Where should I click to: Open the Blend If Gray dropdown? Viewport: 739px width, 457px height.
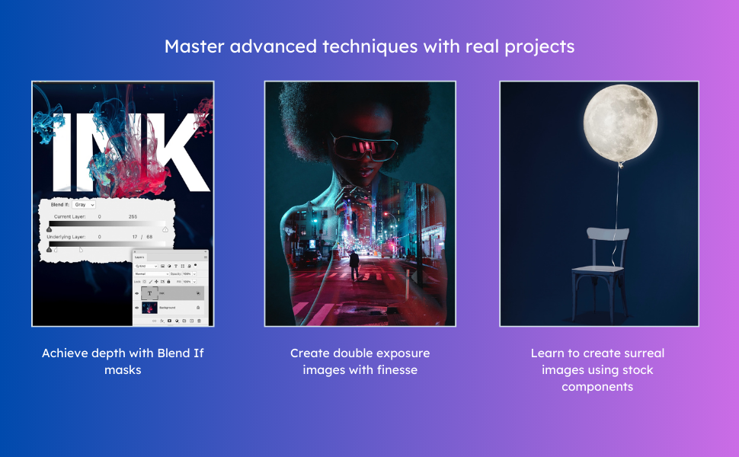click(84, 205)
